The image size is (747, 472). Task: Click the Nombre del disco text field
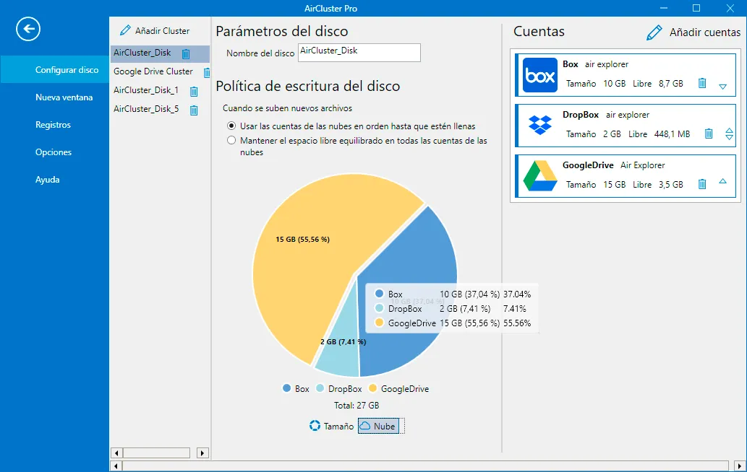click(359, 52)
